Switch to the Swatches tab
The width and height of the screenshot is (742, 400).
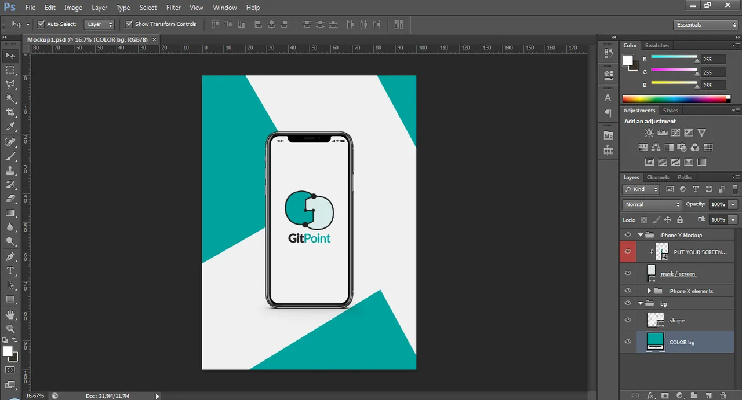(x=657, y=45)
